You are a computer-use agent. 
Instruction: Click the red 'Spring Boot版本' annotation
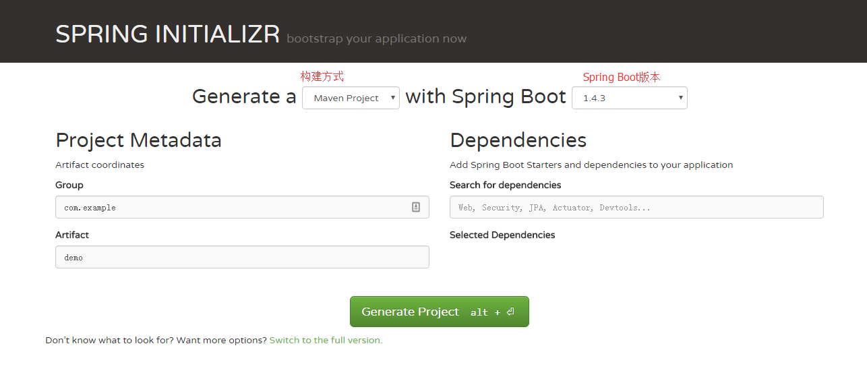point(621,78)
